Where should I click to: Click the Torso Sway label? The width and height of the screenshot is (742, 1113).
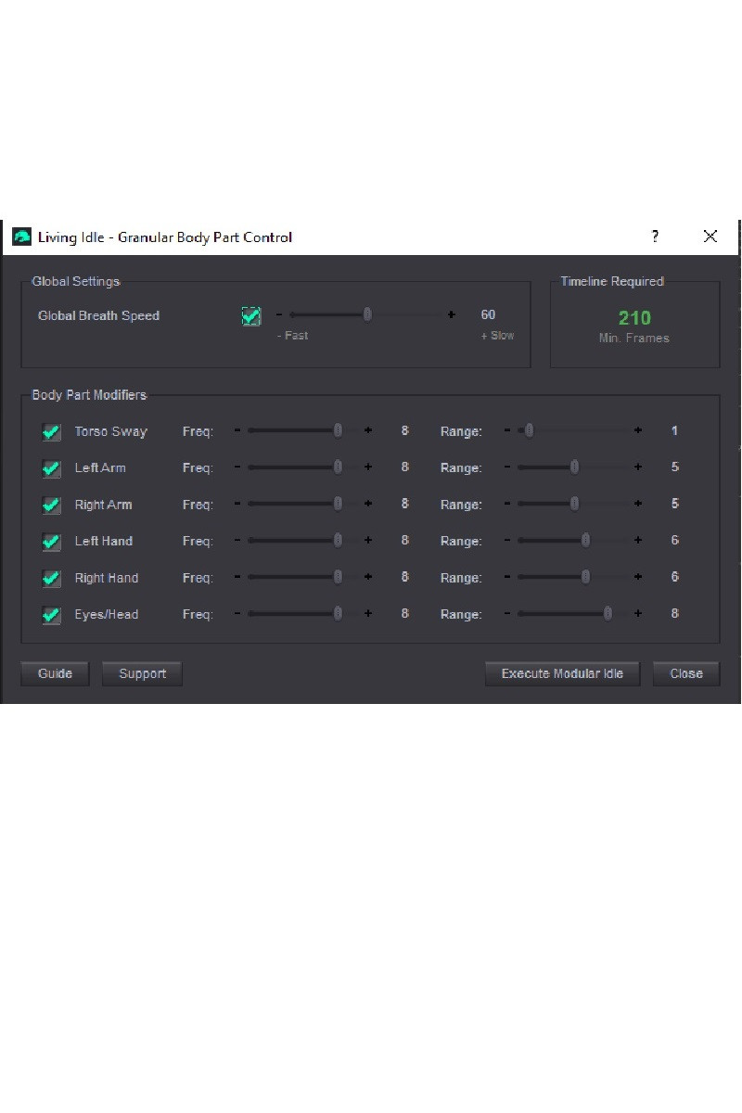(x=110, y=431)
